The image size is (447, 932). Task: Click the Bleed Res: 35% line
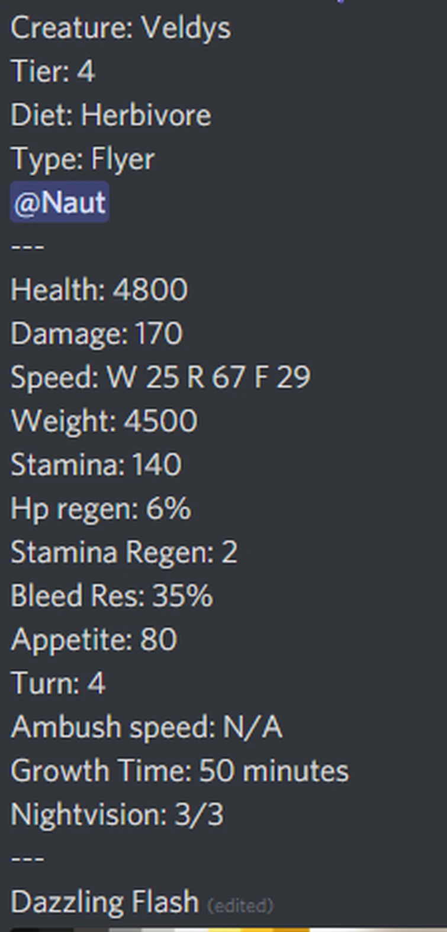pyautogui.click(x=111, y=596)
